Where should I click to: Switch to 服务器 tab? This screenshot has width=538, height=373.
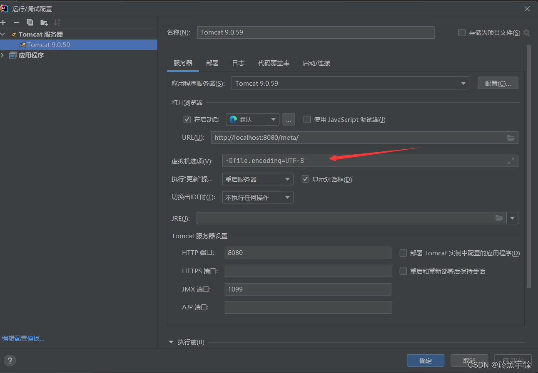(183, 63)
